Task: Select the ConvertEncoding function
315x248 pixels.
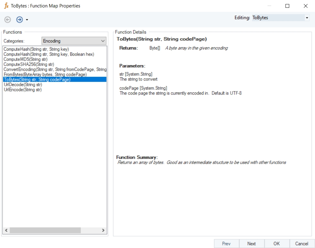Action: (55, 69)
